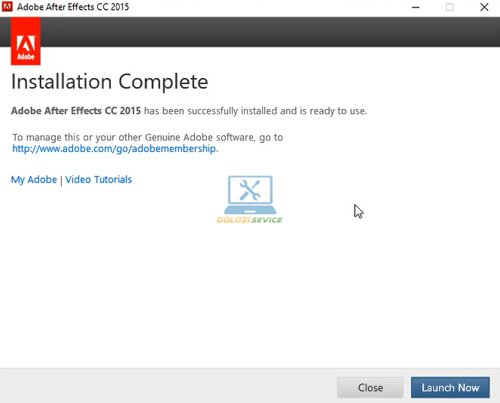Click the Launch Now button
The image size is (500, 403).
[x=450, y=387]
